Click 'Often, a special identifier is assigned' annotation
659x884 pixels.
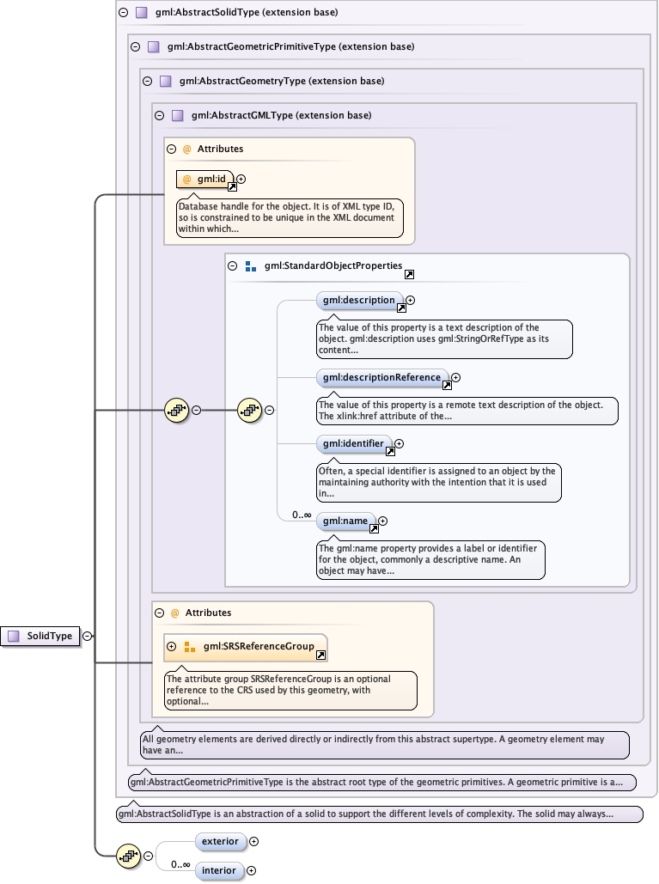coord(438,483)
